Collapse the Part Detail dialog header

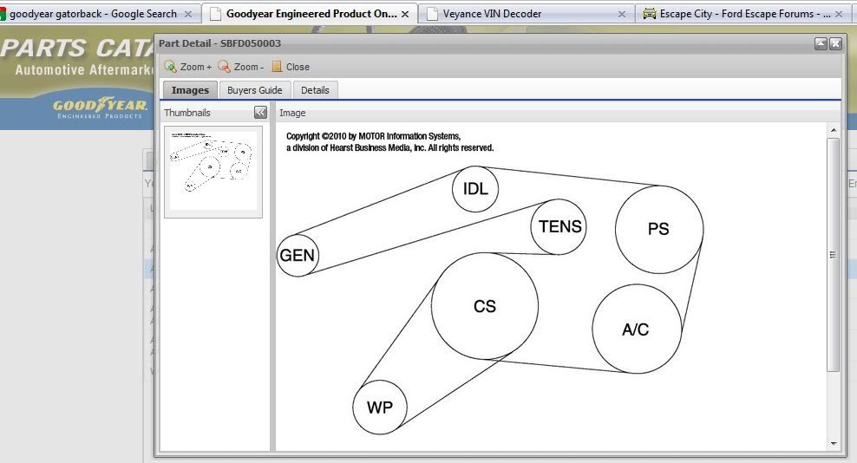[x=821, y=43]
